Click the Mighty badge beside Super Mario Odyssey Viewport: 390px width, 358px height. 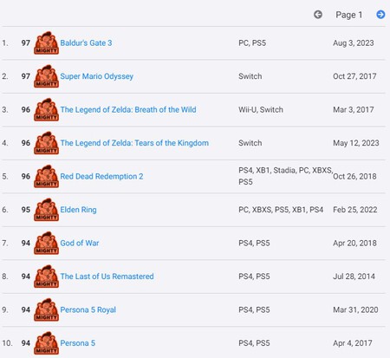46,76
